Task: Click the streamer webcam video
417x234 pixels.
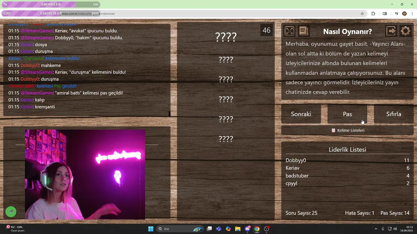Action: click(x=85, y=175)
